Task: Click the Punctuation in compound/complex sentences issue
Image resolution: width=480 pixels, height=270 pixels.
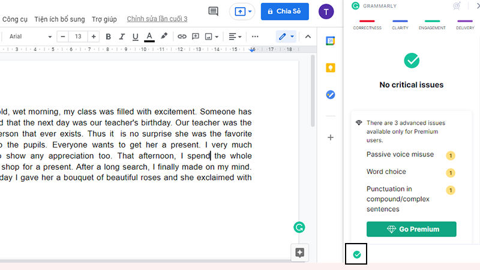Action: point(398,199)
